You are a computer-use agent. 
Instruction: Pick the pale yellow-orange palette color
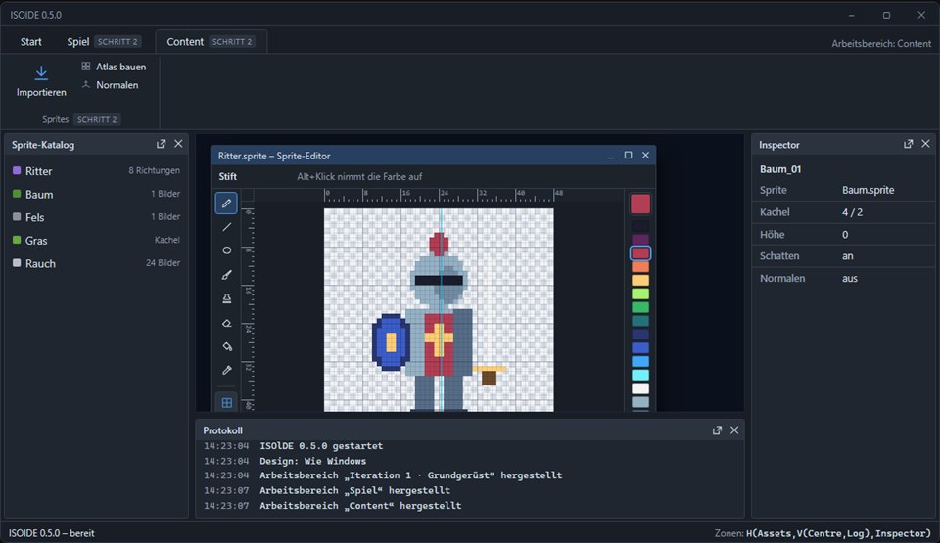[640, 280]
